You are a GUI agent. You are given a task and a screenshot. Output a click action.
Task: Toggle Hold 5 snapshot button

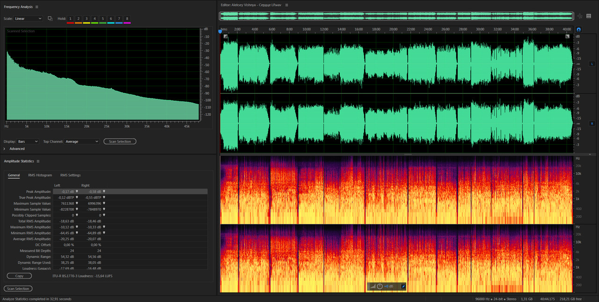pos(102,19)
